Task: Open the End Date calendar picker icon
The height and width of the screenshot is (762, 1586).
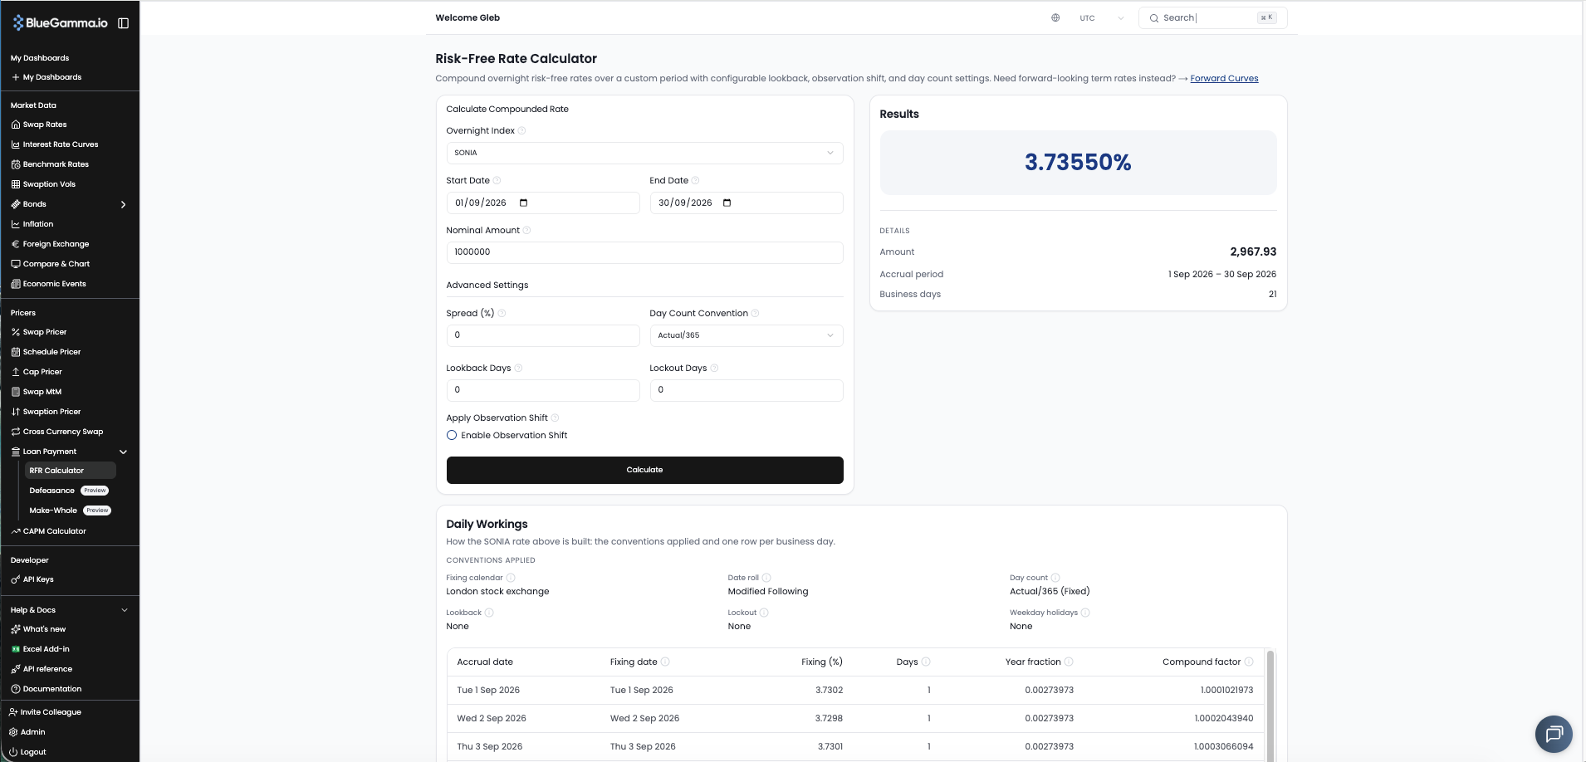Action: (727, 203)
